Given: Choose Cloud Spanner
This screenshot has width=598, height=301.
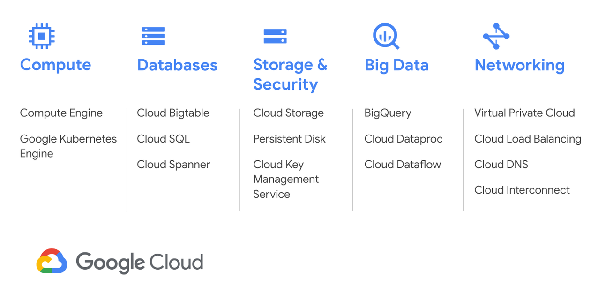Looking at the screenshot, I should point(173,165).
